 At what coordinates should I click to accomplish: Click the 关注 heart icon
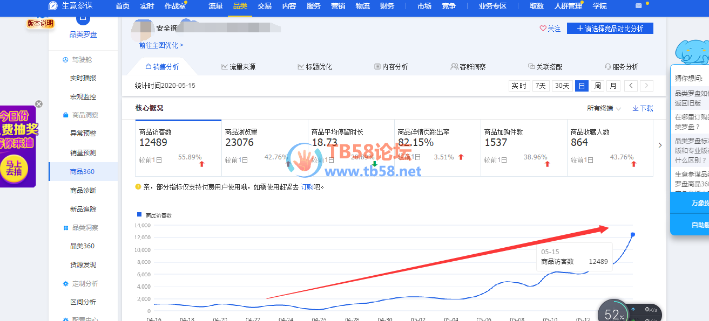(543, 29)
